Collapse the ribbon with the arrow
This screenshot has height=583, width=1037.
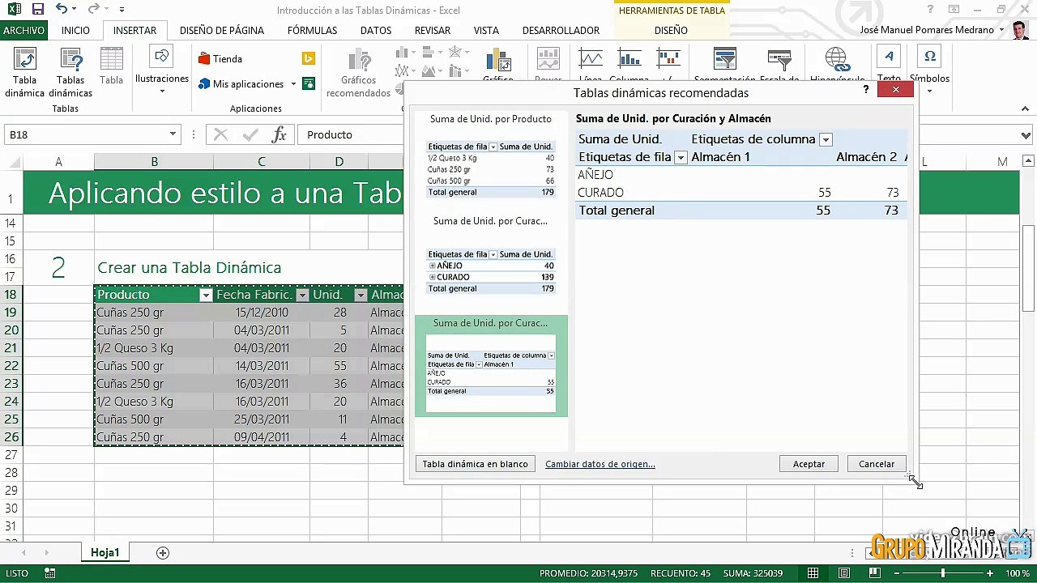click(1025, 109)
